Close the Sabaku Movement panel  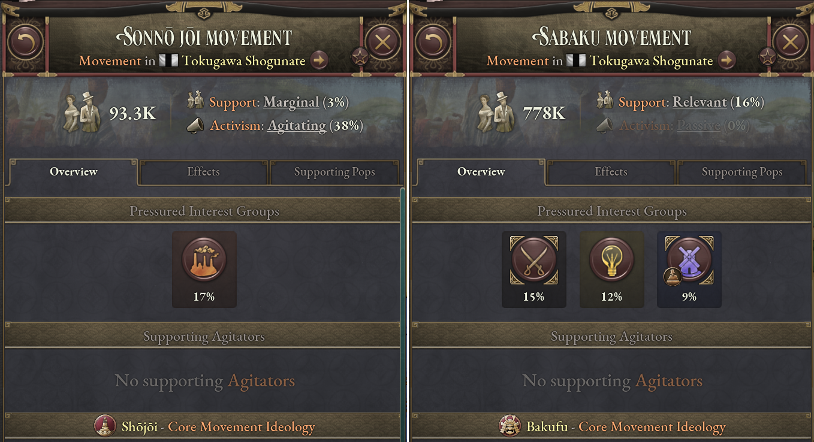[x=790, y=42]
